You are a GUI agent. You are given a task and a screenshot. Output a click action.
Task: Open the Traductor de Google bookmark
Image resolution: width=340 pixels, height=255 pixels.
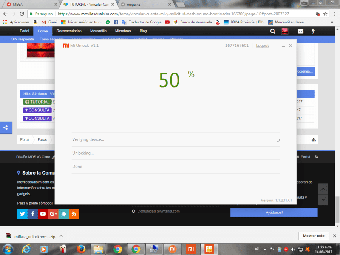pyautogui.click(x=142, y=22)
